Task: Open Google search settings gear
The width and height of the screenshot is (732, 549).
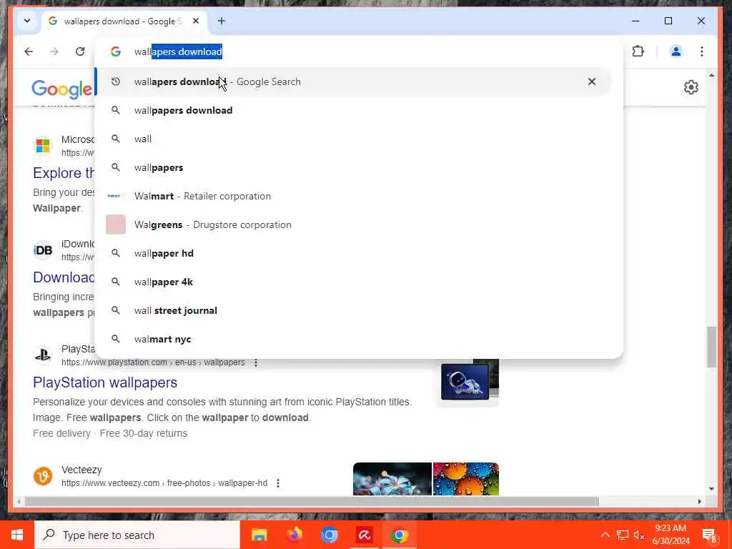Action: click(x=691, y=87)
